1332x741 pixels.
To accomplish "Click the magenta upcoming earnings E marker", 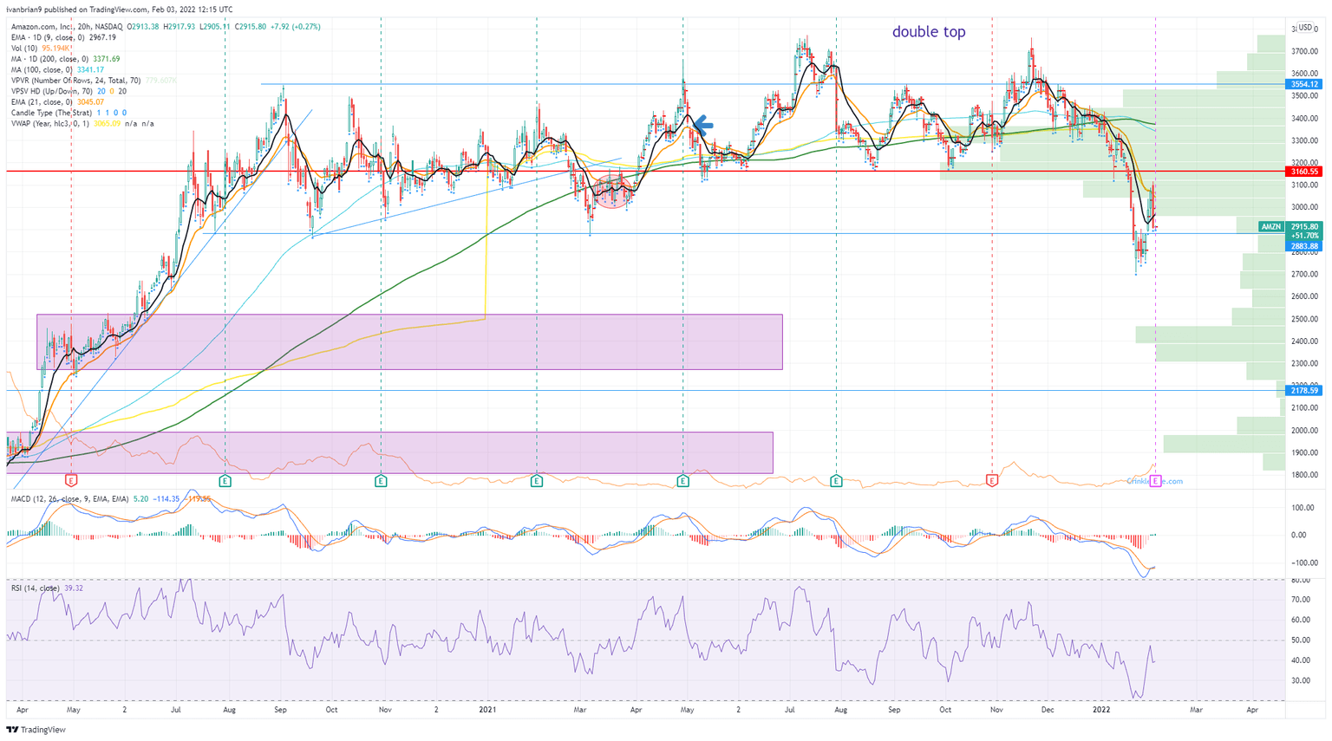I will tap(1155, 481).
